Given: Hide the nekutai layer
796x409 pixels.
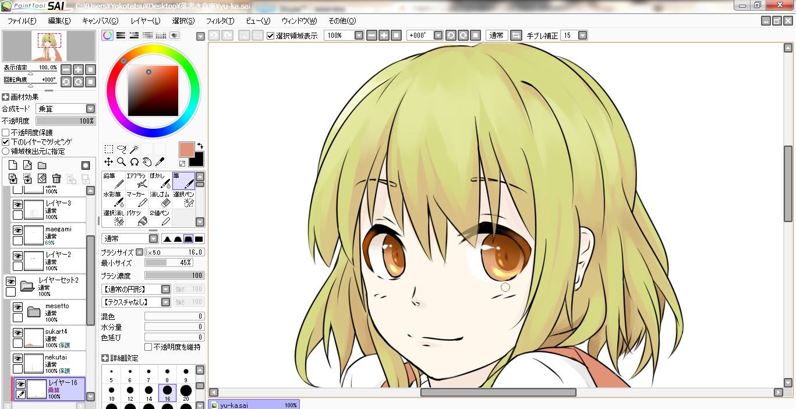Looking at the screenshot, I should pos(18,358).
